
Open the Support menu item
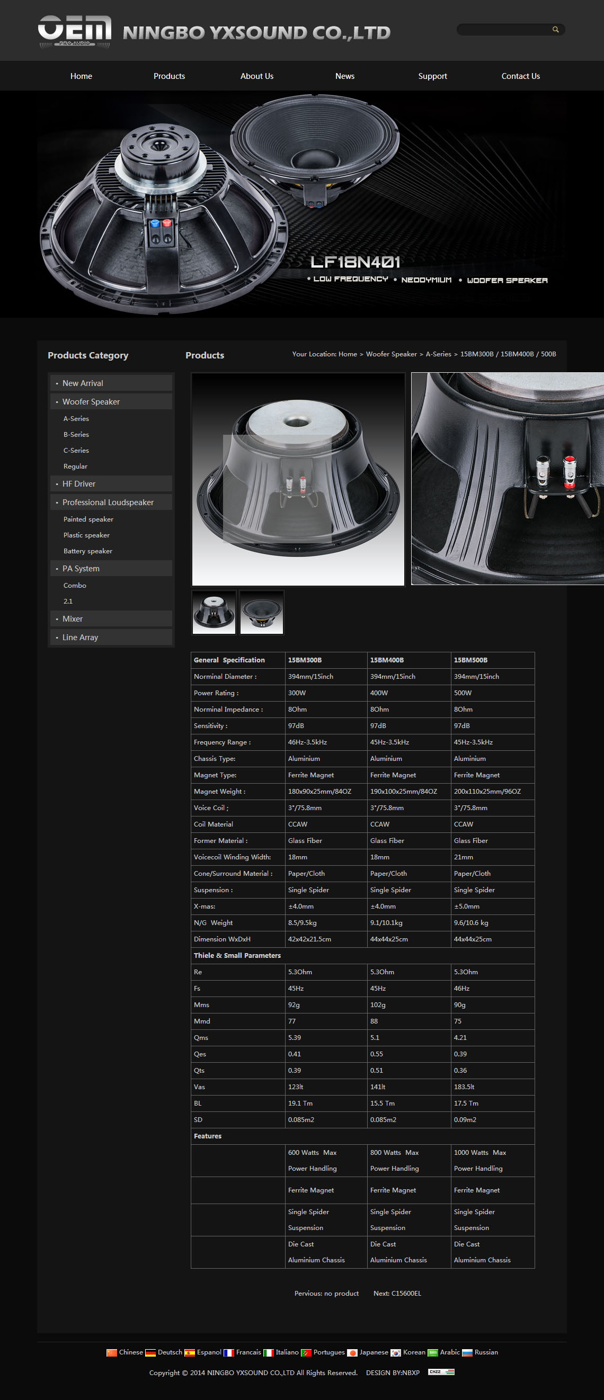tap(433, 76)
